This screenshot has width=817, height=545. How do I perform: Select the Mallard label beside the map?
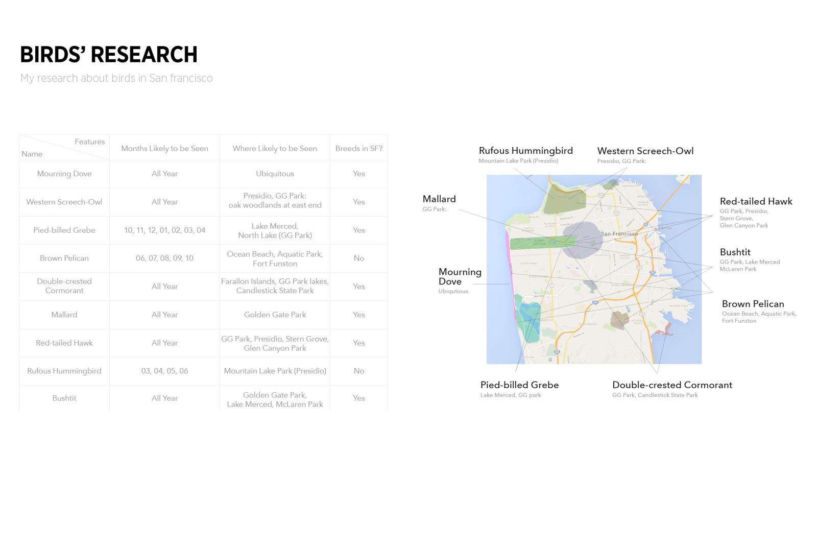point(439,199)
